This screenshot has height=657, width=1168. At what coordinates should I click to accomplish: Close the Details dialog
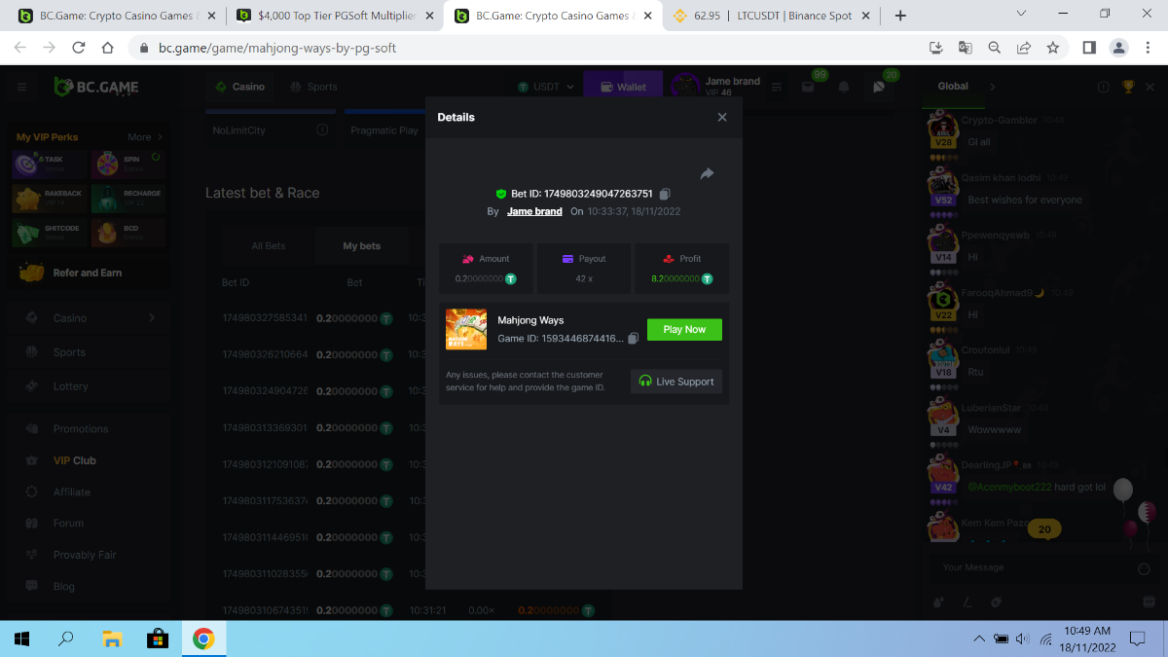(721, 117)
